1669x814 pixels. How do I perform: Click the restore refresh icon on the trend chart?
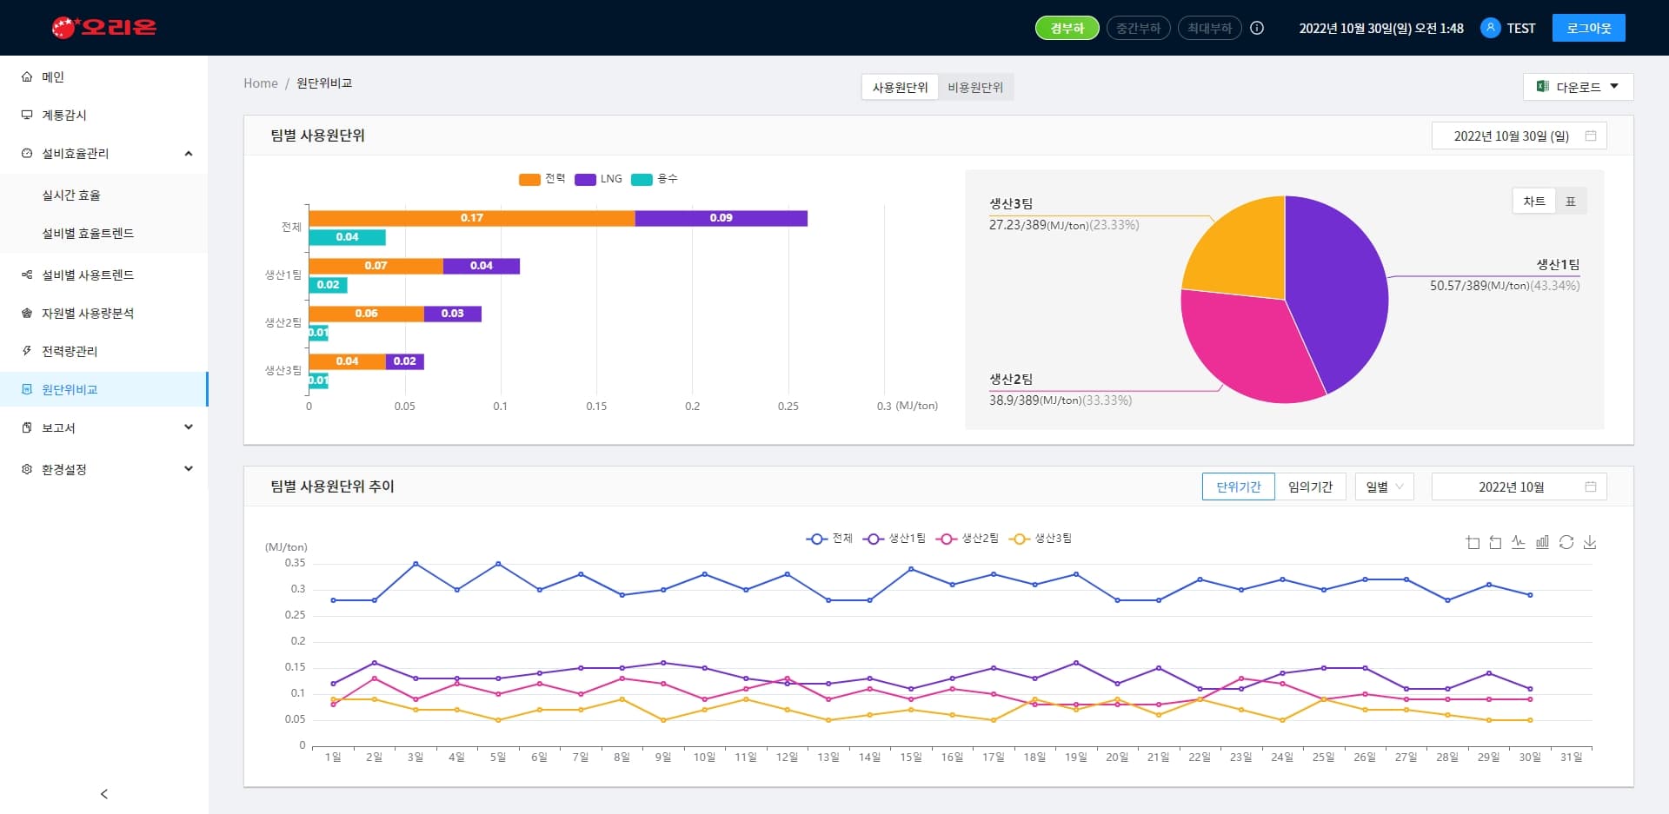pos(1566,542)
